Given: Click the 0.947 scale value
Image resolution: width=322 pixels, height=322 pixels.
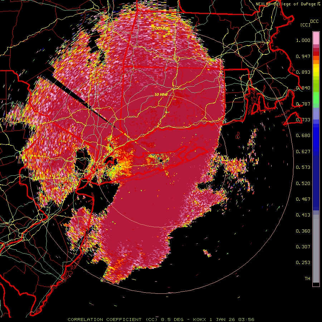Looking at the screenshot, I should coord(303,56).
